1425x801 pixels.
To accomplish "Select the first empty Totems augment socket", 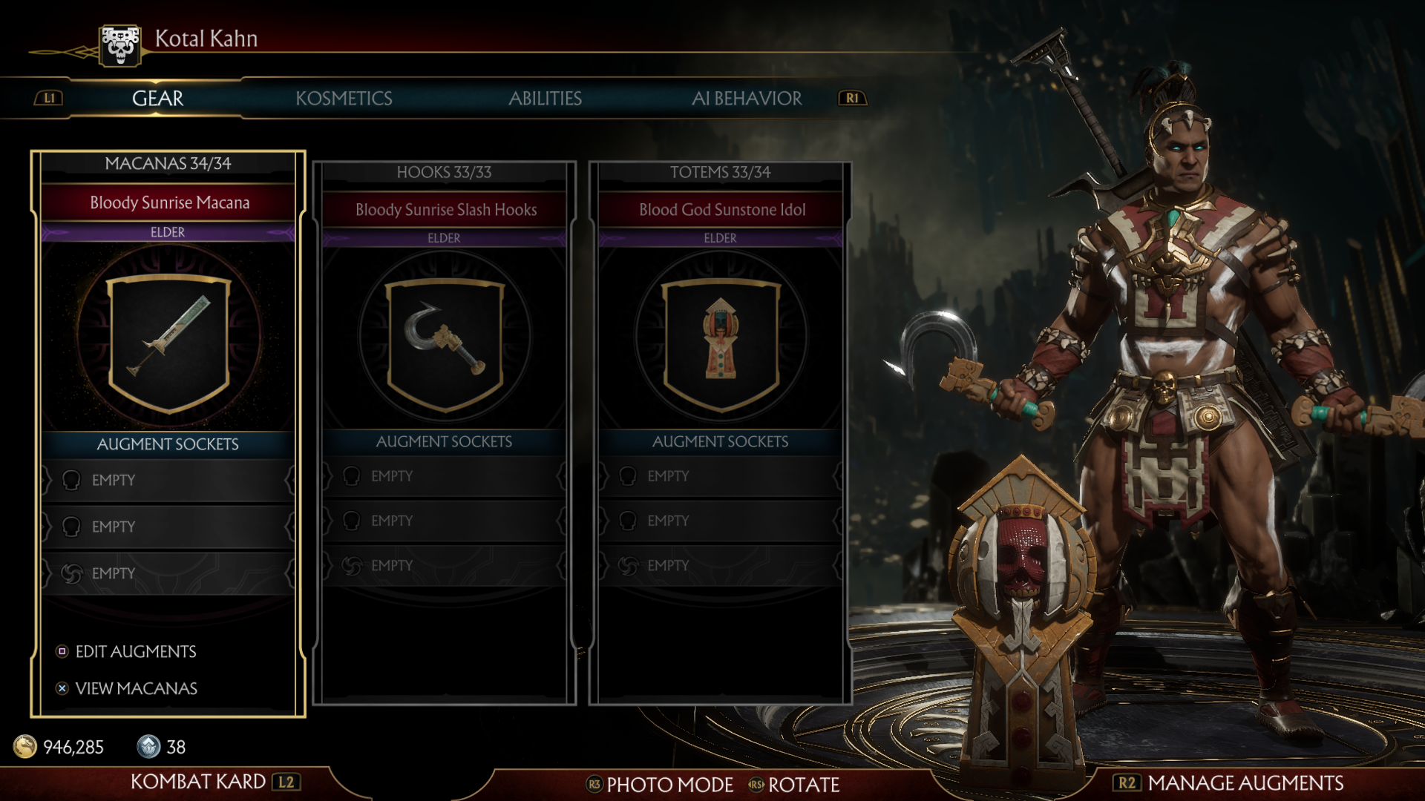I will click(x=721, y=476).
